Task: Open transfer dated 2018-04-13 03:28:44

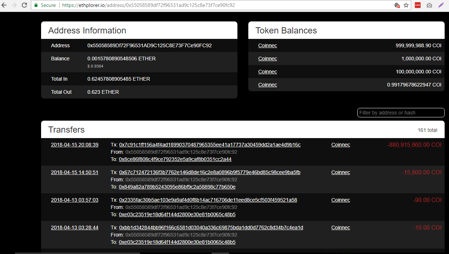Action: [x=75, y=227]
